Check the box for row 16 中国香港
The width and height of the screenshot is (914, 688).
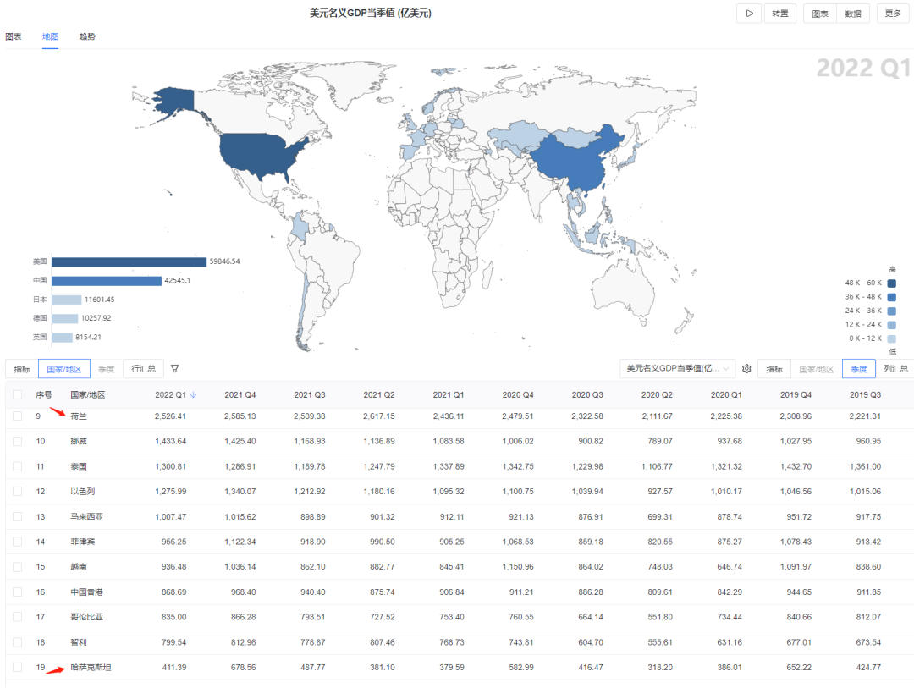[x=18, y=592]
